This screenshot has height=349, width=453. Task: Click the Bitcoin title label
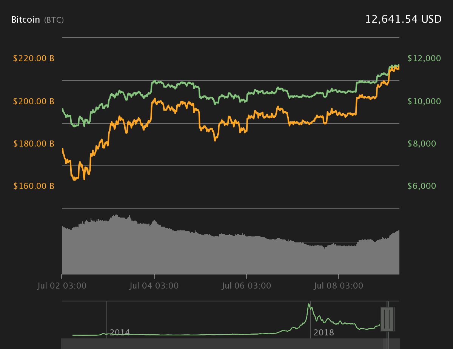click(x=26, y=20)
